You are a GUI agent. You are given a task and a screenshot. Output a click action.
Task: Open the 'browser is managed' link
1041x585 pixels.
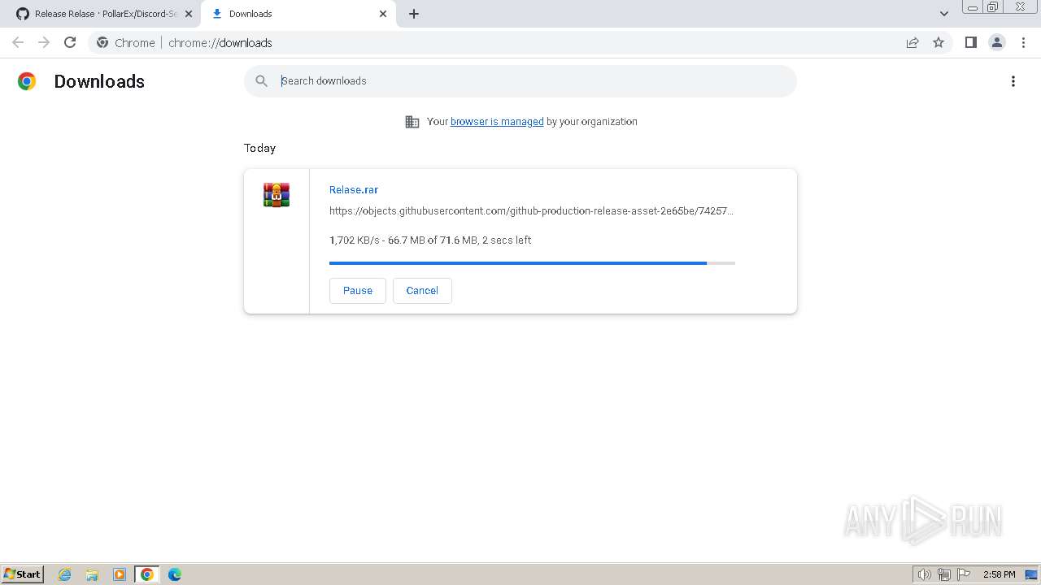[x=497, y=122]
